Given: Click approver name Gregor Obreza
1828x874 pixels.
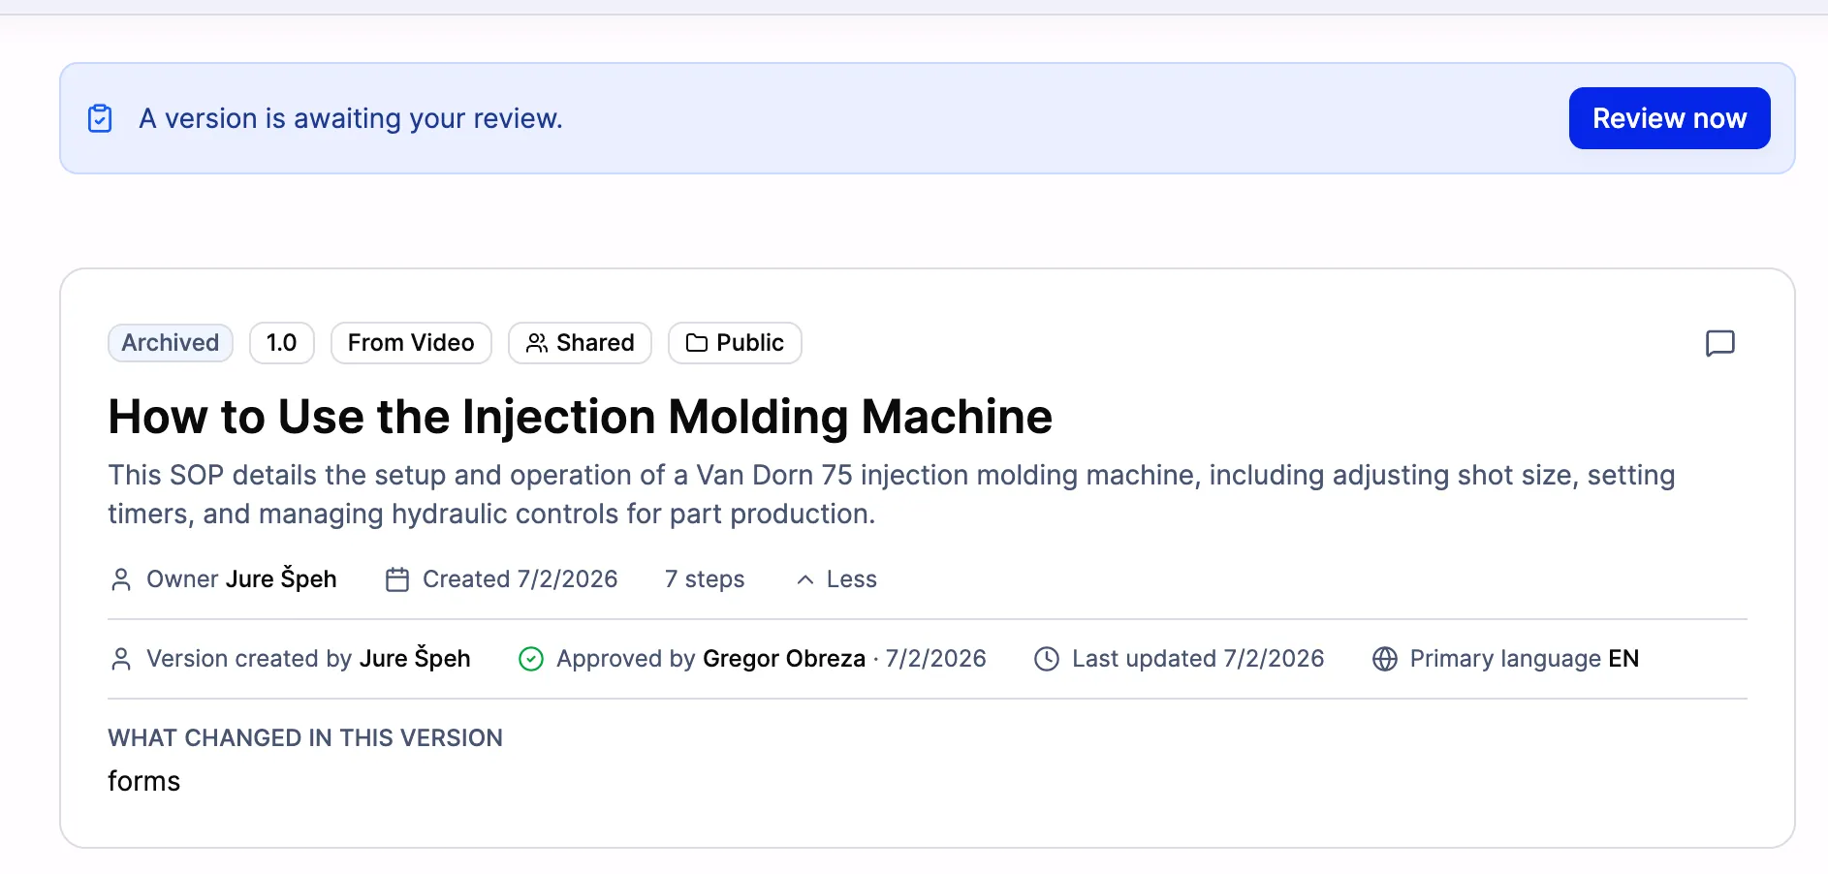Looking at the screenshot, I should (x=784, y=659).
